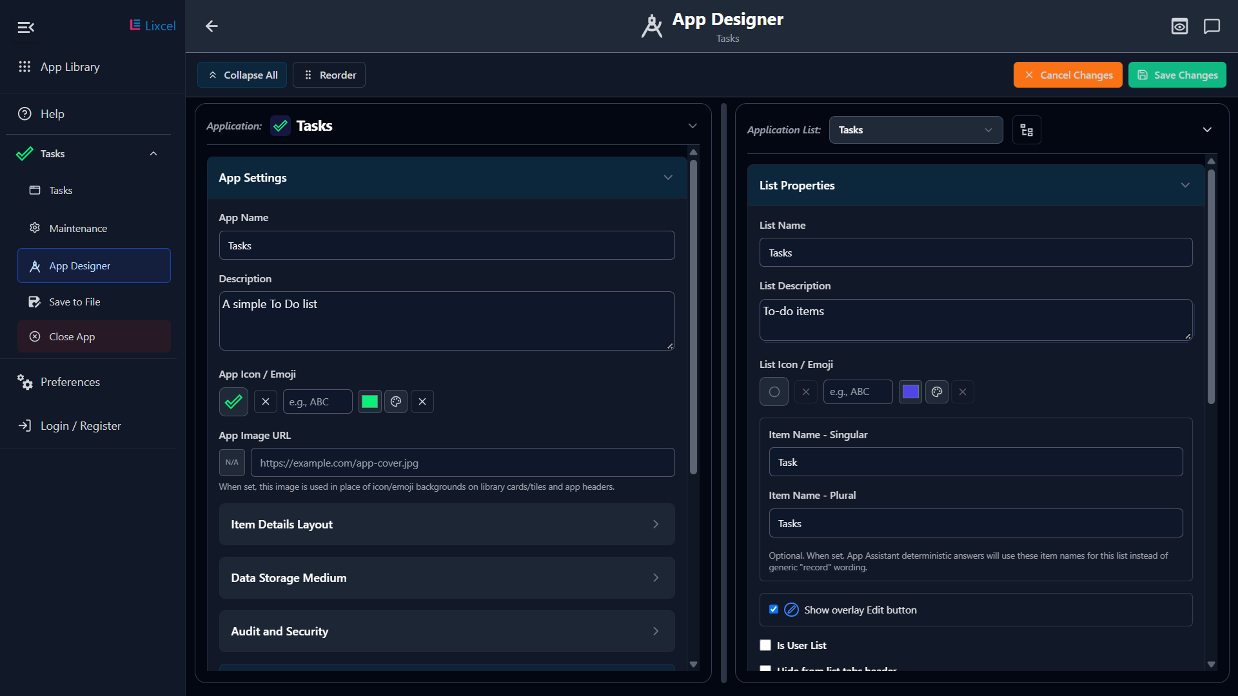Collapse the Application Tasks panel chevron
This screenshot has width=1238, height=696.
[693, 126]
